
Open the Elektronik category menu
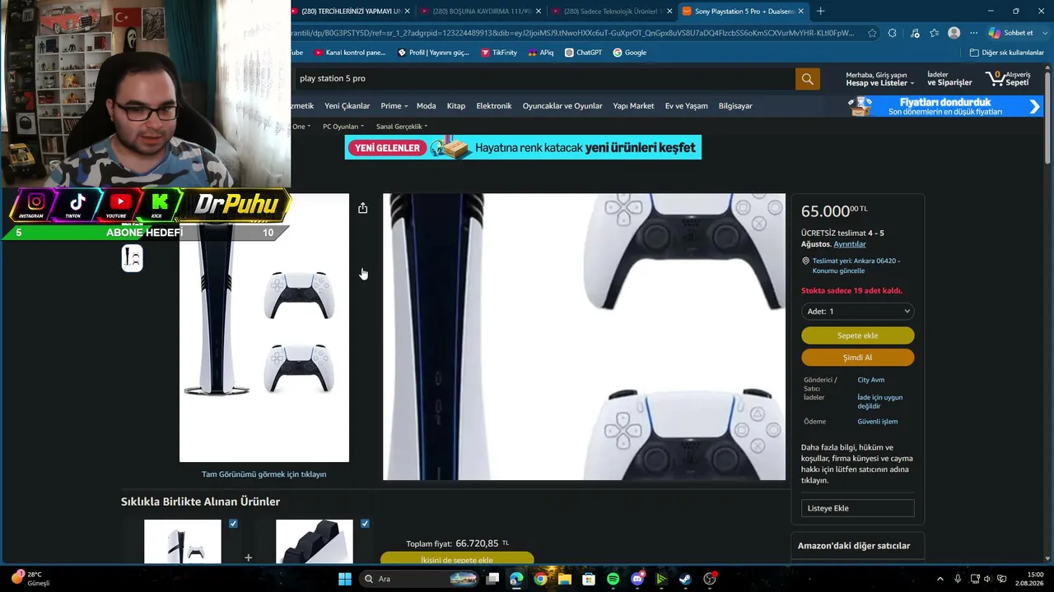coord(494,106)
